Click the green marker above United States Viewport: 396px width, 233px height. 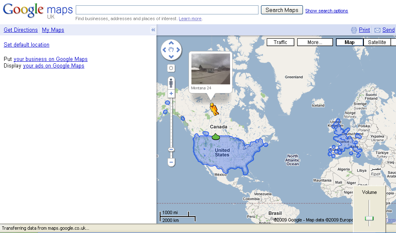(x=215, y=137)
